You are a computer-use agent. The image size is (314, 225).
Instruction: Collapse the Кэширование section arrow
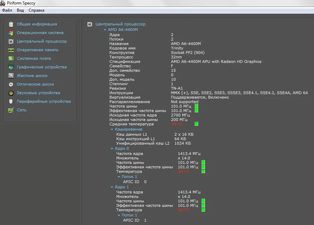(x=112, y=130)
